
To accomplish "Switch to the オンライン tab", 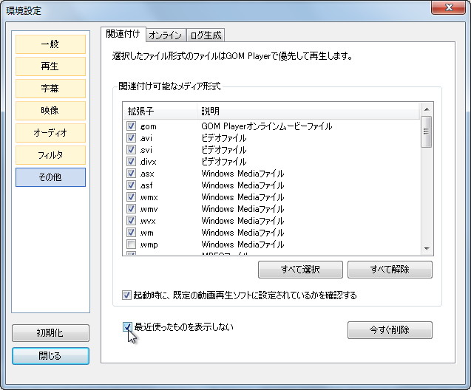I will tap(166, 35).
